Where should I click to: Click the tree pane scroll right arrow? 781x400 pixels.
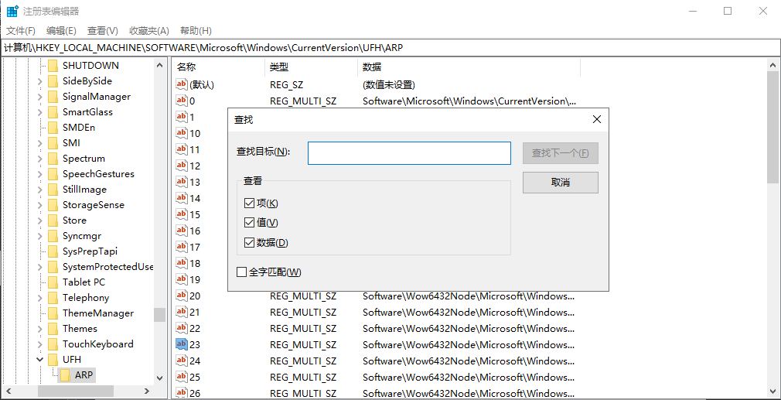coord(147,391)
